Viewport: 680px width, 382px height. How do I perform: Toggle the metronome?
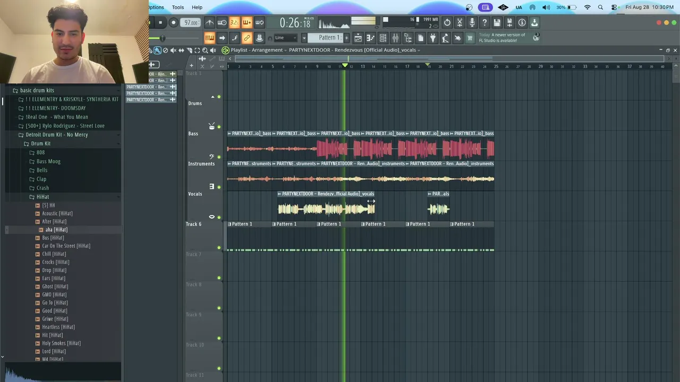[x=209, y=22]
